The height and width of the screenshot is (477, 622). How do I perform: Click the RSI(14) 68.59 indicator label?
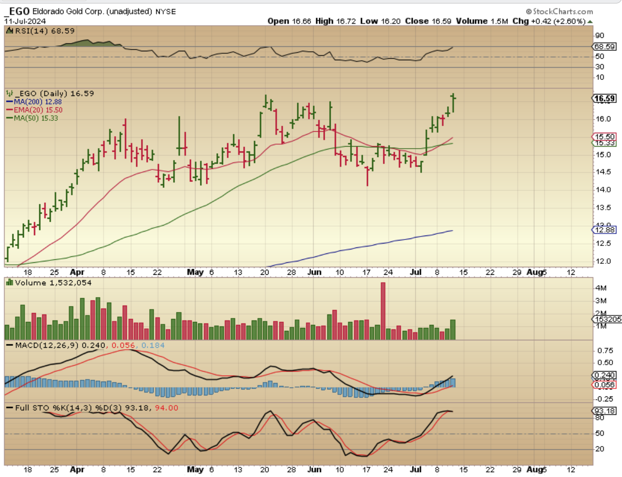click(x=45, y=31)
